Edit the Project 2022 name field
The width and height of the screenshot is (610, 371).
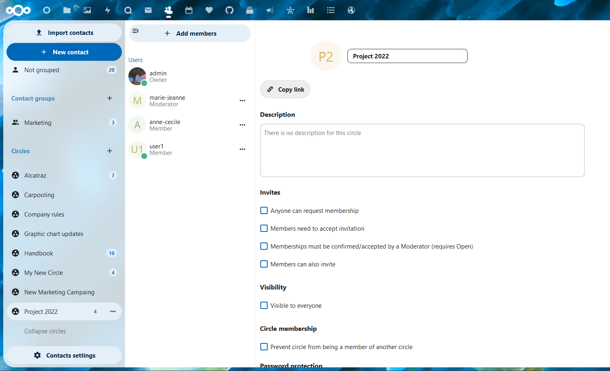(407, 56)
